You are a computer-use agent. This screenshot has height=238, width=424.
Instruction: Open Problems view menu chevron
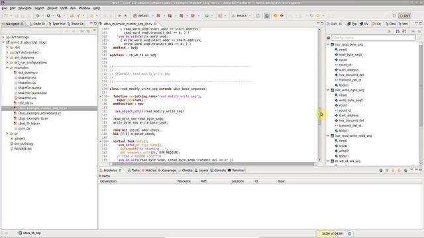(x=411, y=170)
